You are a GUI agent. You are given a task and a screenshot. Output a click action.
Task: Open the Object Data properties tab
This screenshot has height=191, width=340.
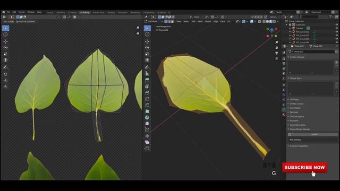pos(284,110)
